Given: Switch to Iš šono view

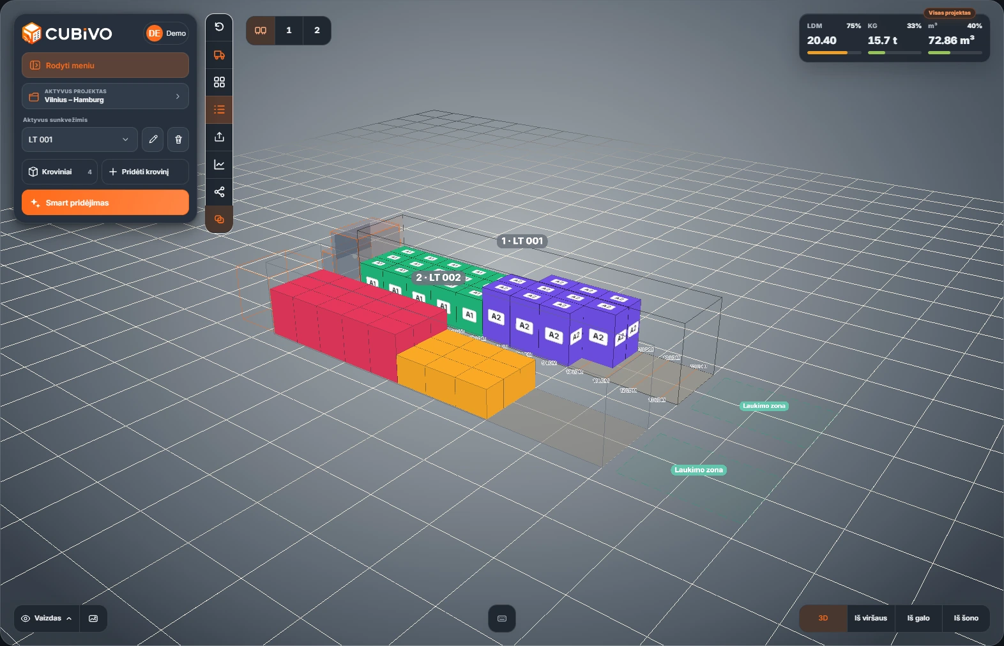Looking at the screenshot, I should [966, 618].
